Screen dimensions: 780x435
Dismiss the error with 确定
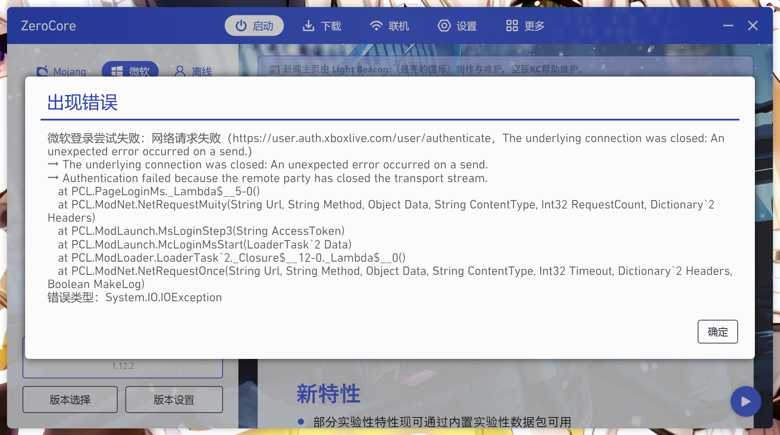(717, 332)
